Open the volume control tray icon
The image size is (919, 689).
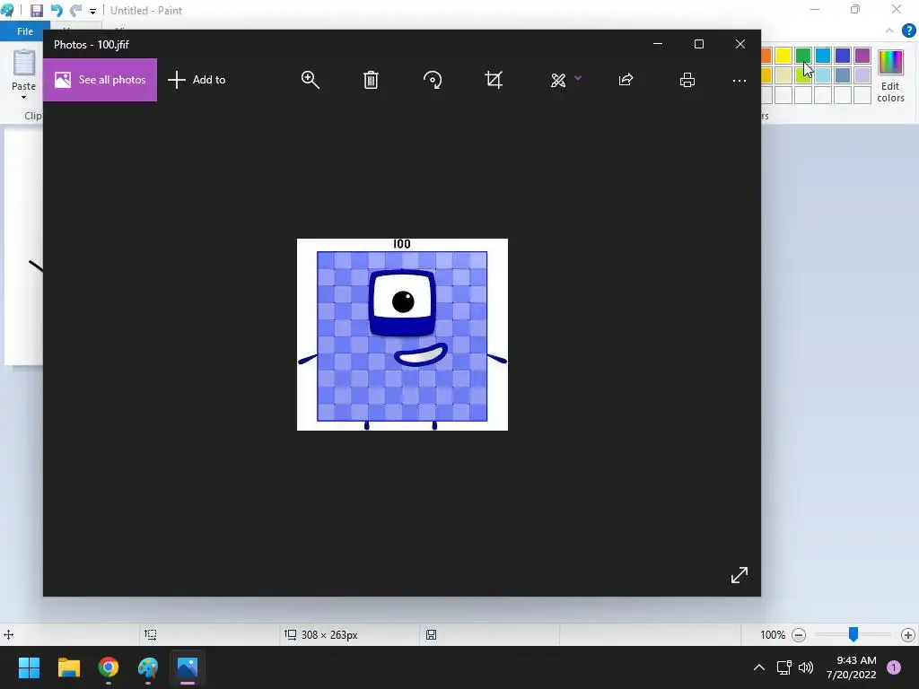(x=806, y=667)
